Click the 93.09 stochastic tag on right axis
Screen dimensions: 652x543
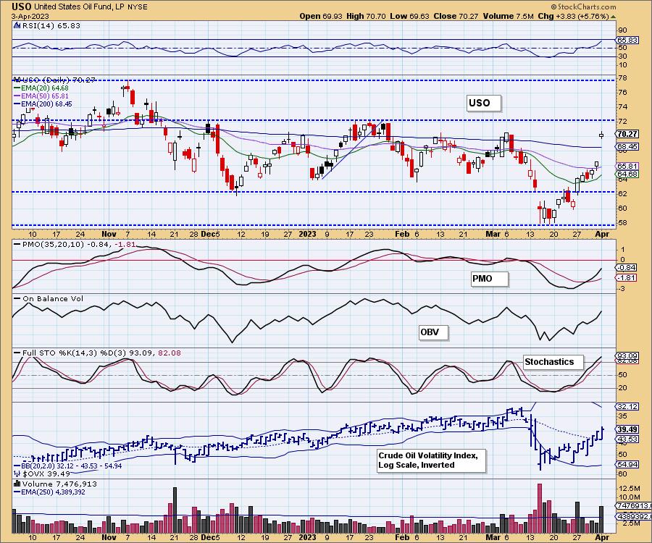[x=627, y=355]
